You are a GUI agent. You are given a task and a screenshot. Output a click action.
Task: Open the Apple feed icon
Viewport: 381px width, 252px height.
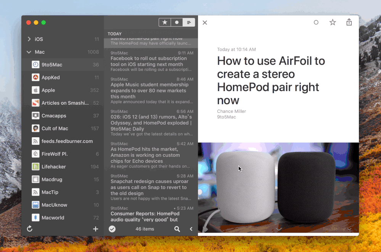coord(35,90)
